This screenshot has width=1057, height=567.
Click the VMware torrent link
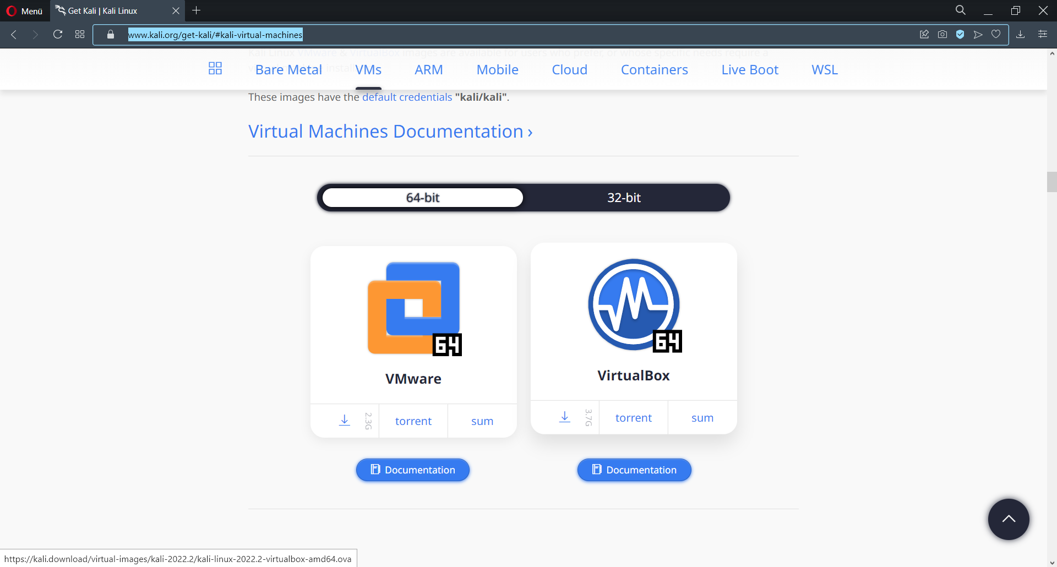(x=413, y=421)
